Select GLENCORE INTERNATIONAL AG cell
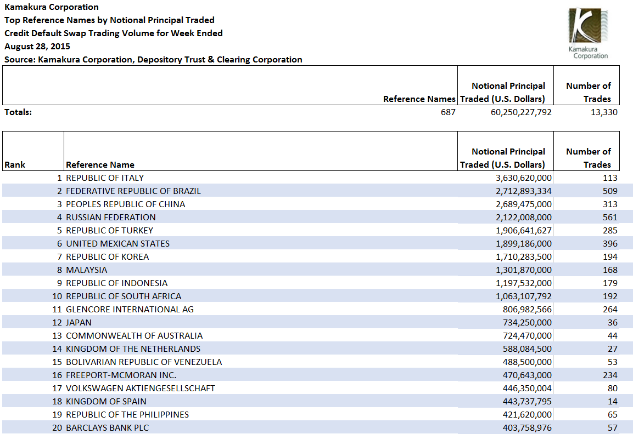The height and width of the screenshot is (434, 633). click(130, 310)
